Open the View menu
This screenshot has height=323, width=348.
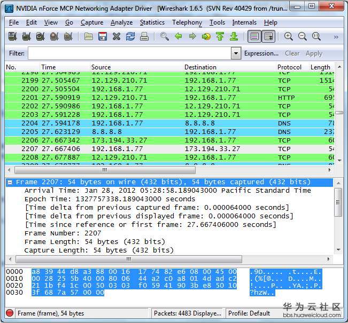tap(51, 22)
